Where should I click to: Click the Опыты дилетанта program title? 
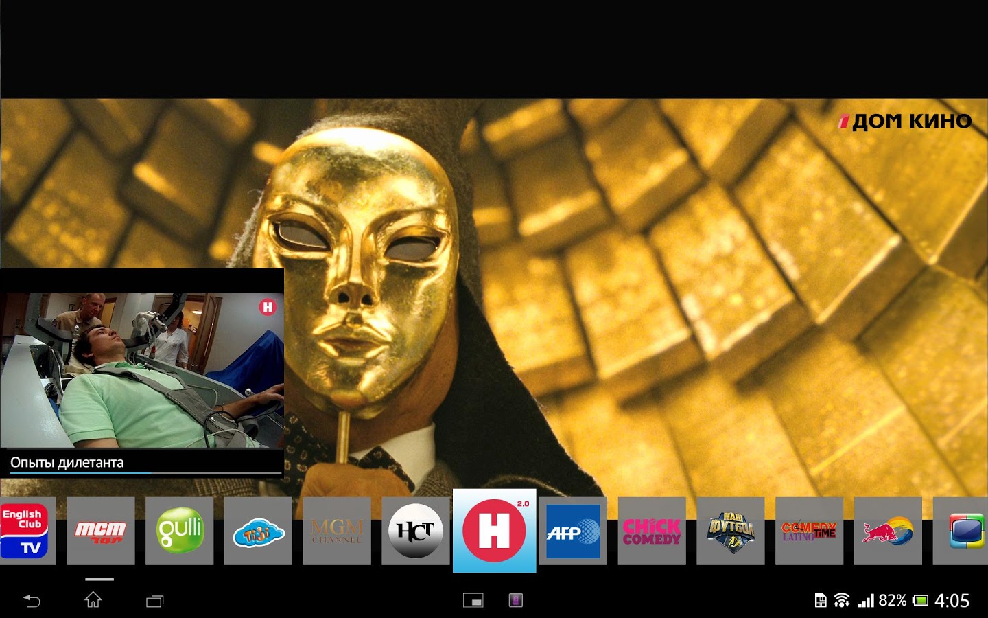coord(67,463)
